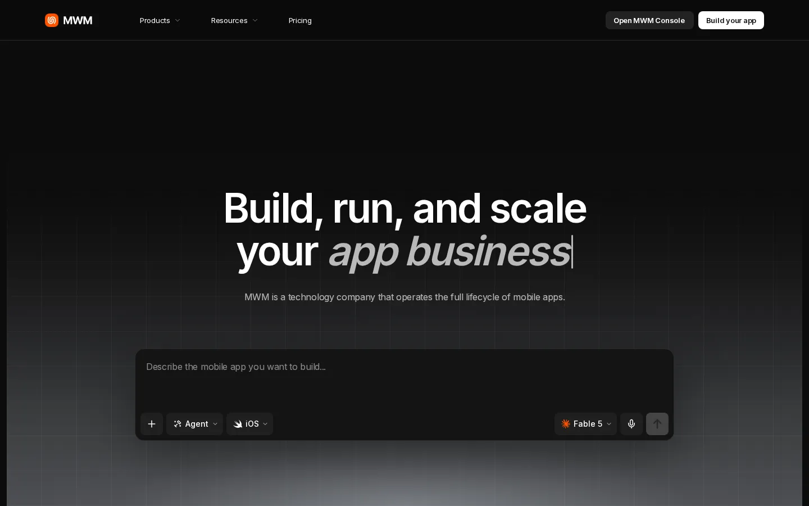
Task: Go to the Pricing page
Action: pos(300,20)
